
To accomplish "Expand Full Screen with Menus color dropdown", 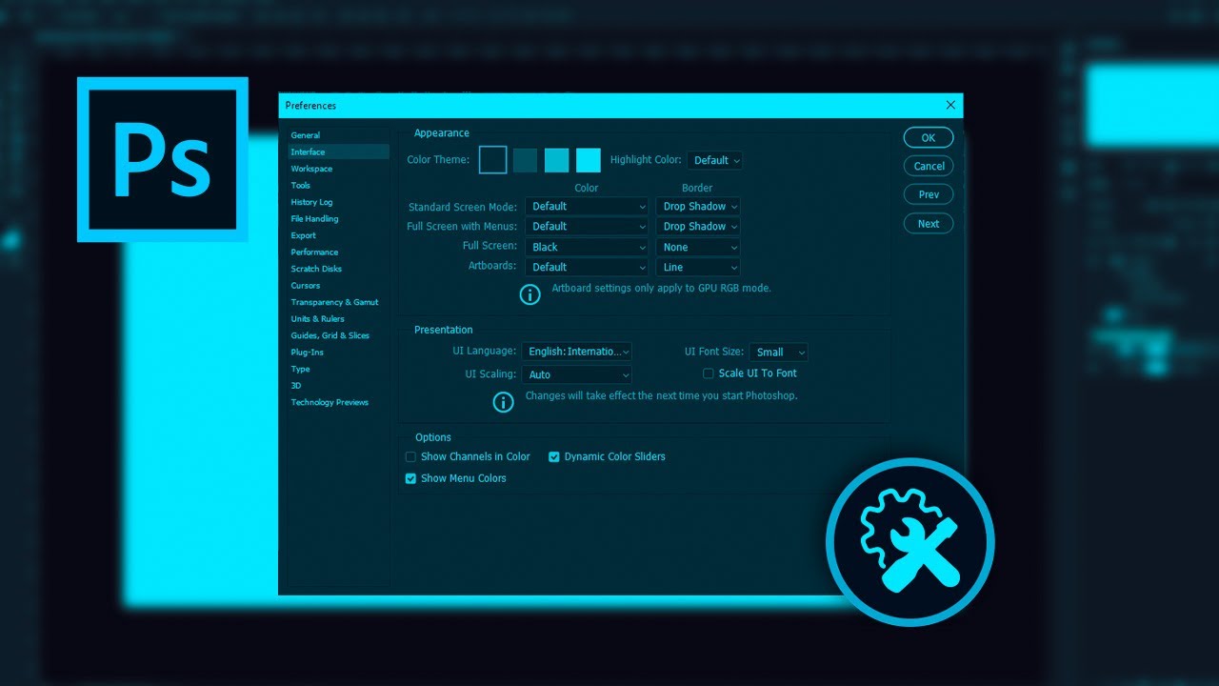I will 587,227.
